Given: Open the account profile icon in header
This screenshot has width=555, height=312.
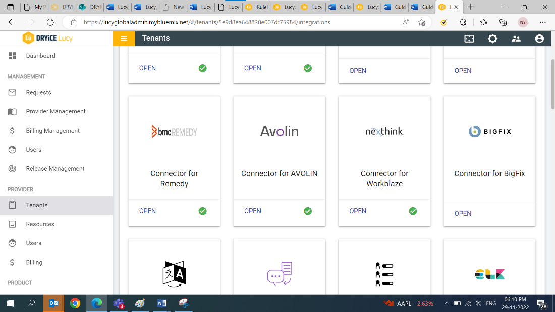Looking at the screenshot, I should coord(539,38).
